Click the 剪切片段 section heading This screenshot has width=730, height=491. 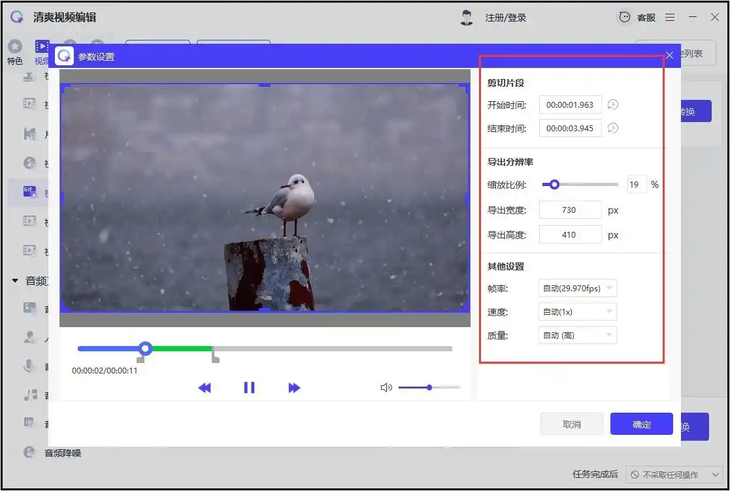[x=506, y=83]
